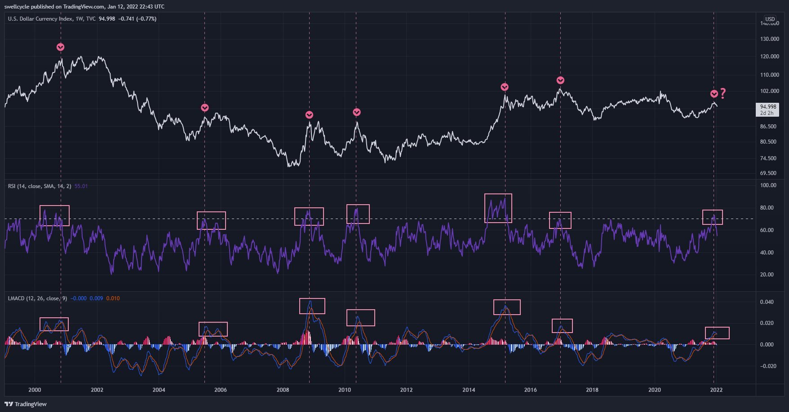Image resolution: width=789 pixels, height=412 pixels.
Task: Click the pink marker at the 2017 peak
Action: click(560, 80)
